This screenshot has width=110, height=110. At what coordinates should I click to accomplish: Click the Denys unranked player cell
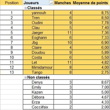[38, 82]
